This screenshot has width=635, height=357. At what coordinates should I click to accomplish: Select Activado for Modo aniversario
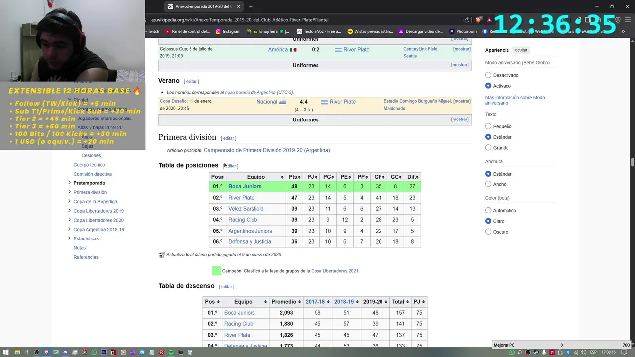[x=488, y=86]
